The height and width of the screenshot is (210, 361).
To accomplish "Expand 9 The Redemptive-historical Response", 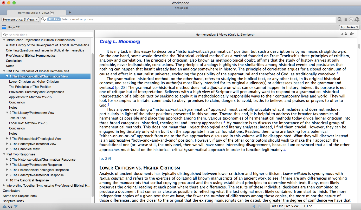I will [x=7, y=175].
